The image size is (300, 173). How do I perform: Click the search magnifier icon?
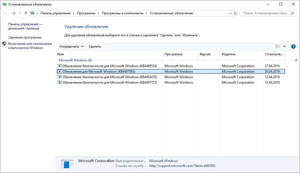point(292,13)
